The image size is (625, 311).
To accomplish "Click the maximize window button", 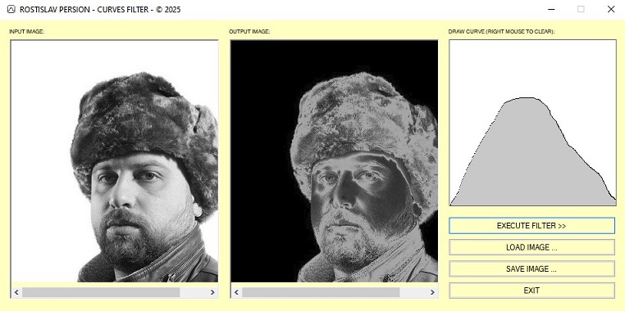I will pyautogui.click(x=582, y=9).
